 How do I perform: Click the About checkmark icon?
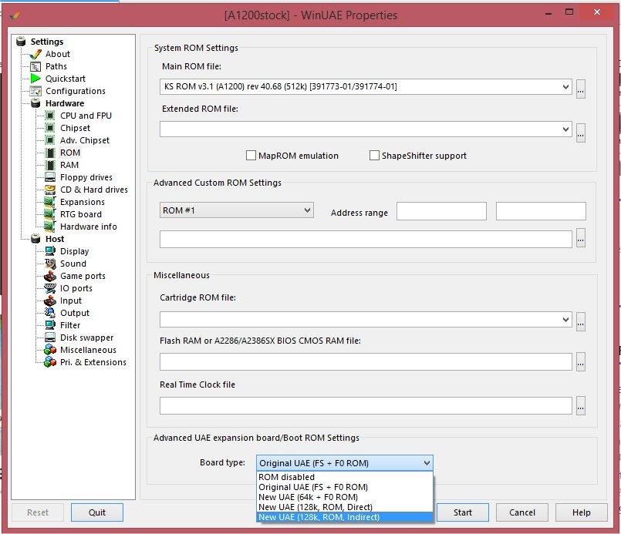pyautogui.click(x=35, y=54)
